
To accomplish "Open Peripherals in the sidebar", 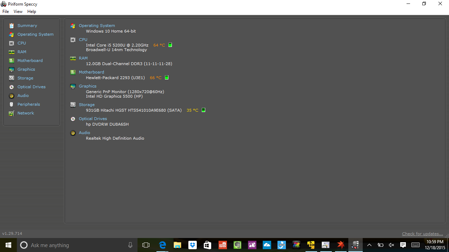I will (28, 104).
